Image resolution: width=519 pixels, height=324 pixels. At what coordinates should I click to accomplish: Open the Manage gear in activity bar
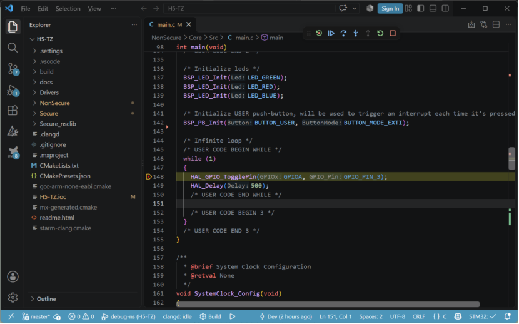pos(13,298)
